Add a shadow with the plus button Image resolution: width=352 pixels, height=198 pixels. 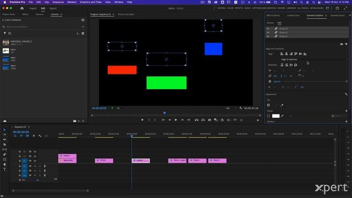[x=346, y=122]
